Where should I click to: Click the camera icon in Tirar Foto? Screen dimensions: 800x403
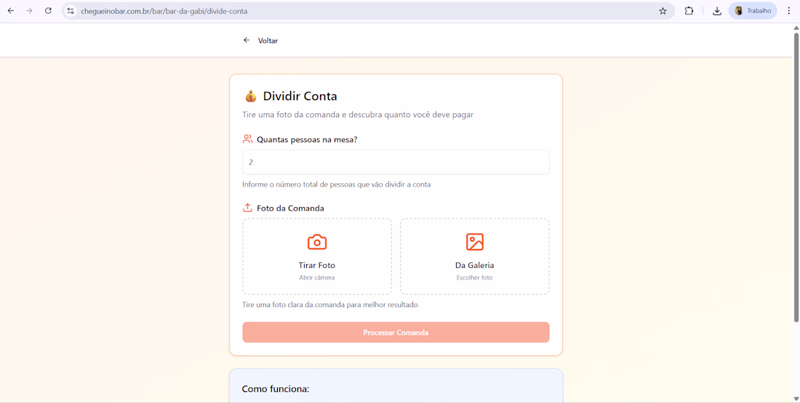click(317, 242)
